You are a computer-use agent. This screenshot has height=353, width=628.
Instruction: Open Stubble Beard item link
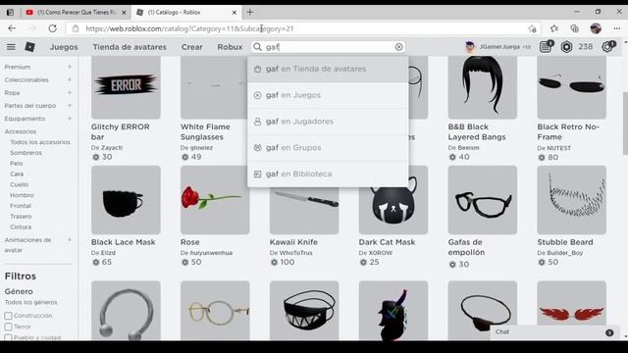point(565,242)
